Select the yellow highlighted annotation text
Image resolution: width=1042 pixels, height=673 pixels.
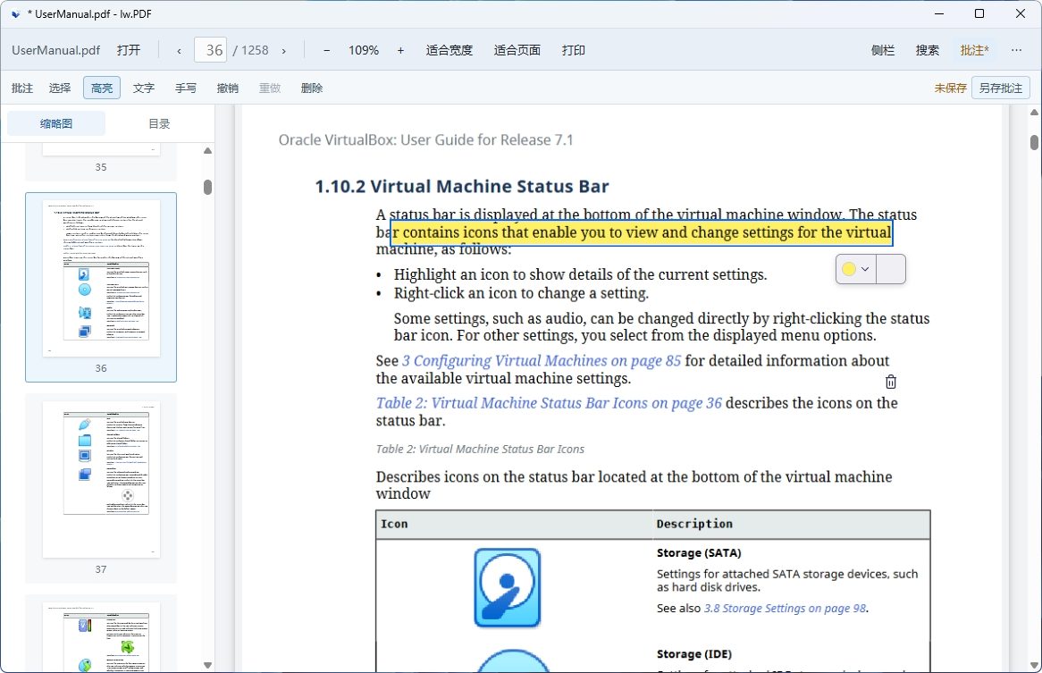(642, 232)
